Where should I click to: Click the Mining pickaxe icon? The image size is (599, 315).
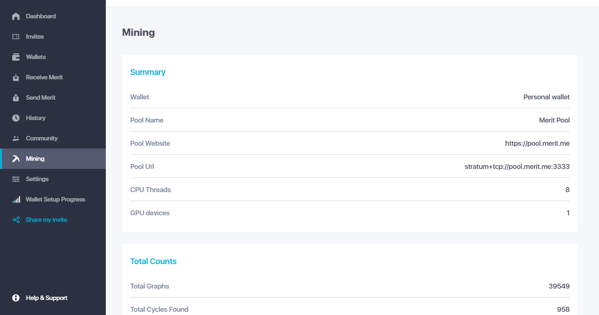point(16,159)
